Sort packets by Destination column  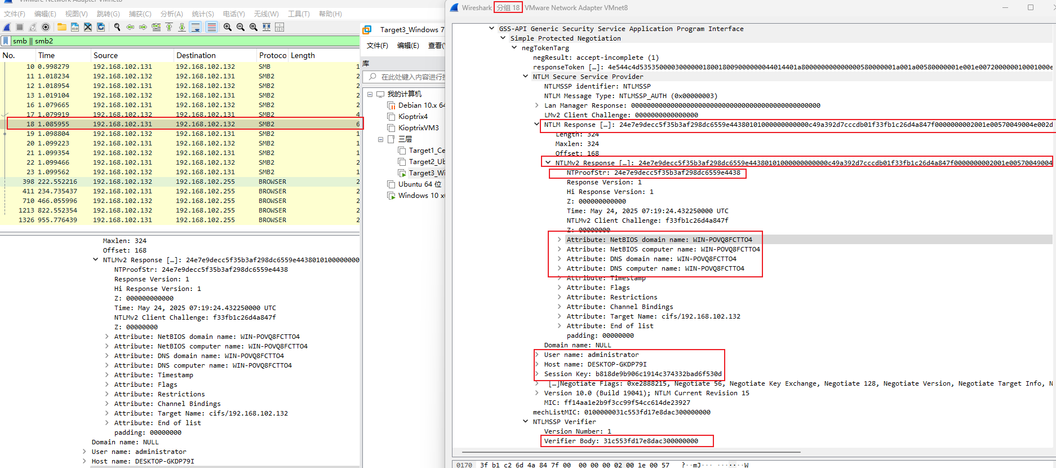point(215,55)
